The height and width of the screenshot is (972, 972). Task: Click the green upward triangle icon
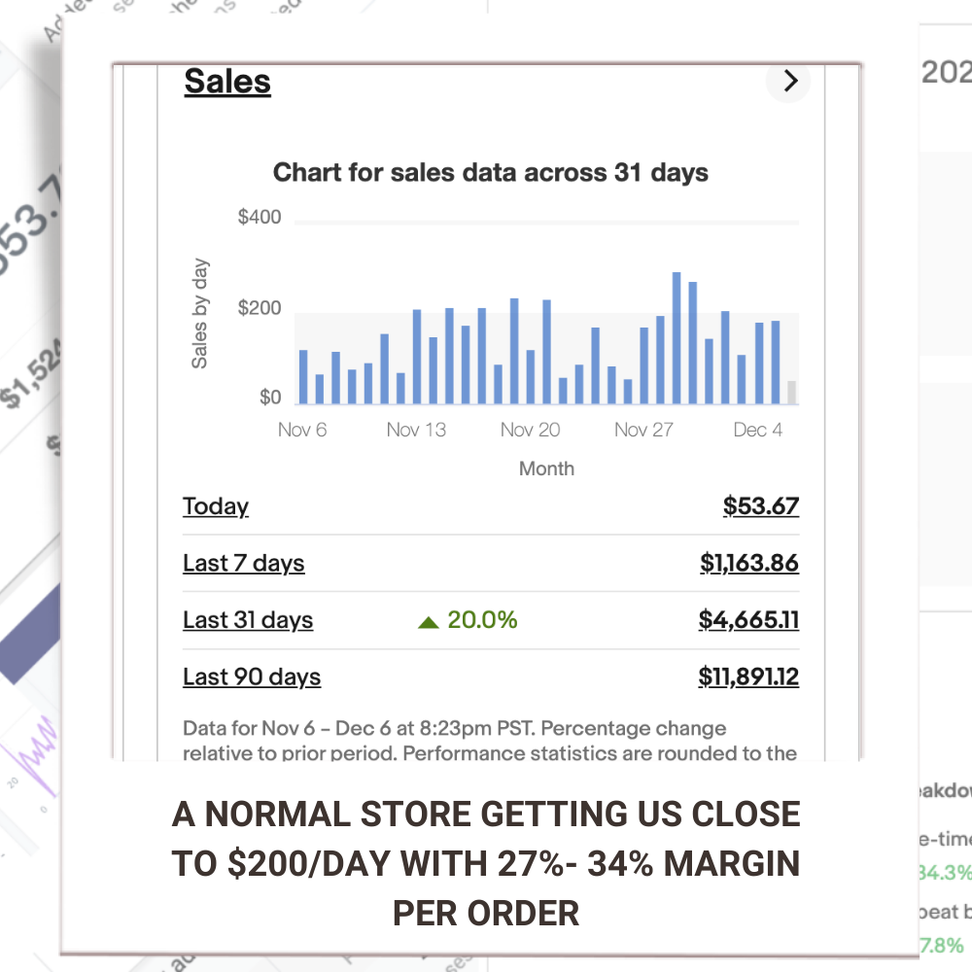pyautogui.click(x=429, y=621)
